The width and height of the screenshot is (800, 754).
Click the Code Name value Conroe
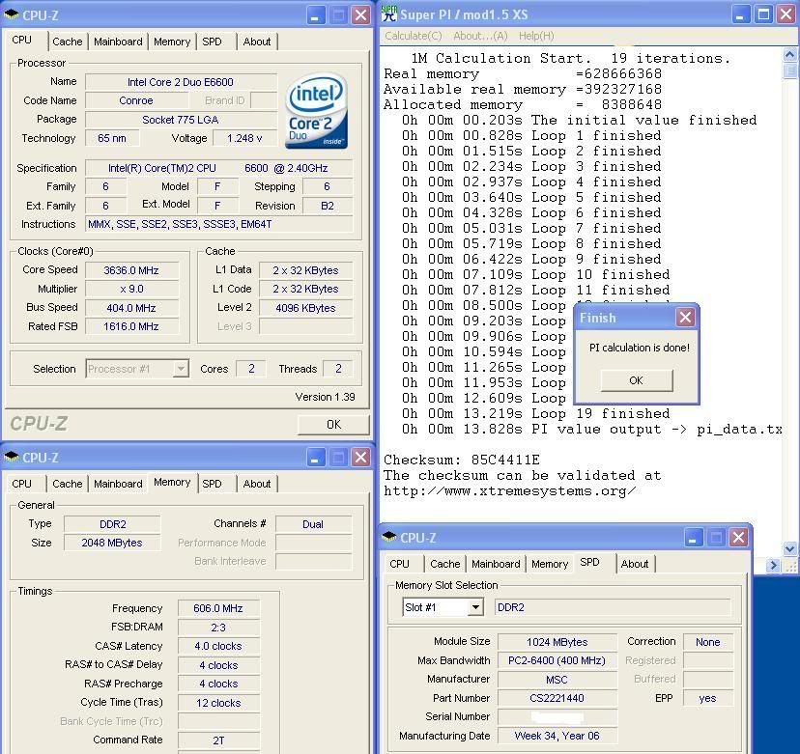tap(136, 100)
